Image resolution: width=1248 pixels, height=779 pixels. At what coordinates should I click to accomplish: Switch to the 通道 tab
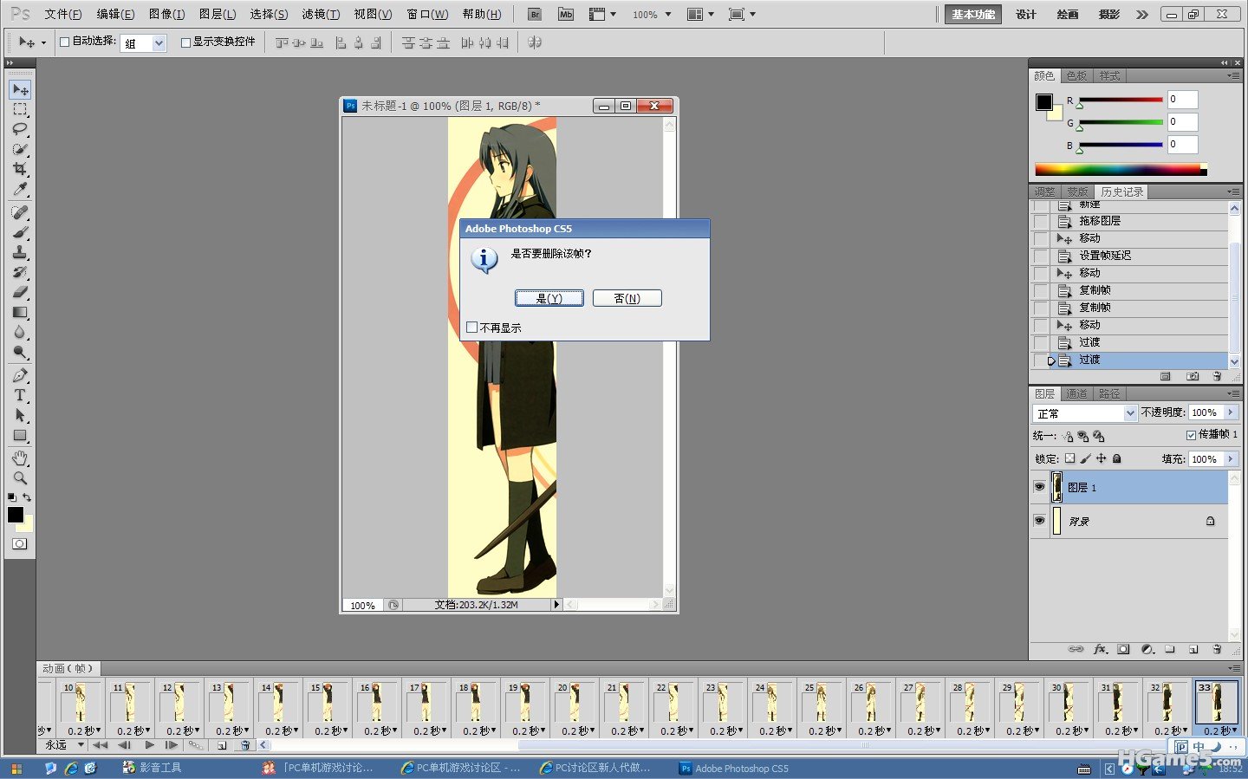[x=1077, y=393]
